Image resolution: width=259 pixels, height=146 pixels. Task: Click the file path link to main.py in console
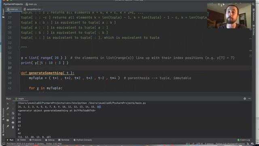point(117,103)
